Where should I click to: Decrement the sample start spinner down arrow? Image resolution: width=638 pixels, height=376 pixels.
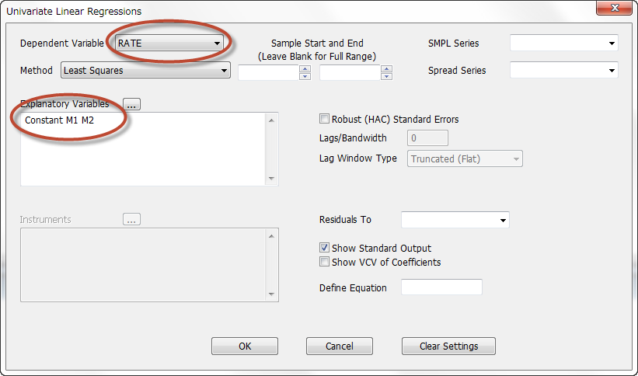(305, 76)
